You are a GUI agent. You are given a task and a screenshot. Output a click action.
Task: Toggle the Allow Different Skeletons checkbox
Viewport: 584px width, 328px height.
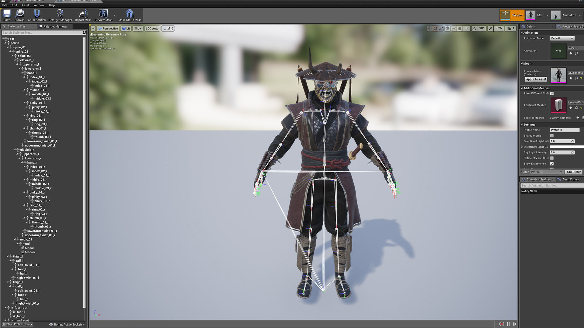tap(552, 94)
